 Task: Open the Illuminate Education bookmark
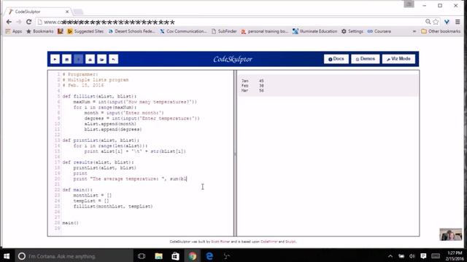click(314, 31)
